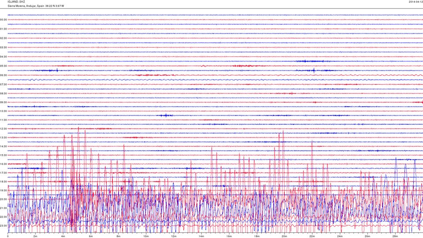
Task: Select the 03:30 time label
Action: click(4, 48)
